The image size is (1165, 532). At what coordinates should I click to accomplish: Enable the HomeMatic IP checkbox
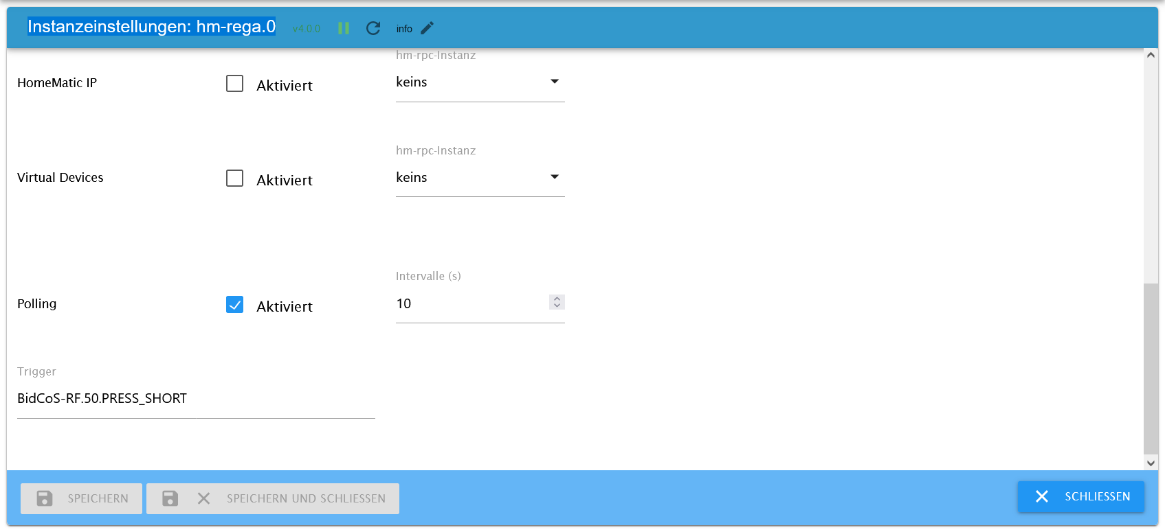pyautogui.click(x=235, y=84)
